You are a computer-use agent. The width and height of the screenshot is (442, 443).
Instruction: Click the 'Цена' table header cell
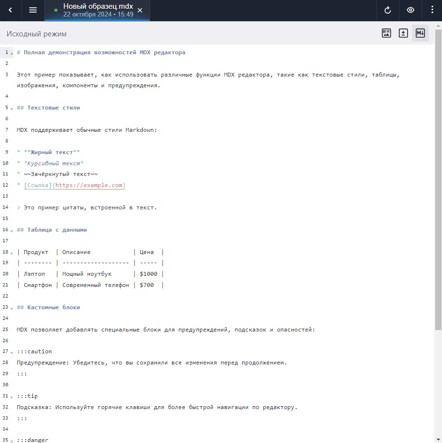[x=147, y=252]
